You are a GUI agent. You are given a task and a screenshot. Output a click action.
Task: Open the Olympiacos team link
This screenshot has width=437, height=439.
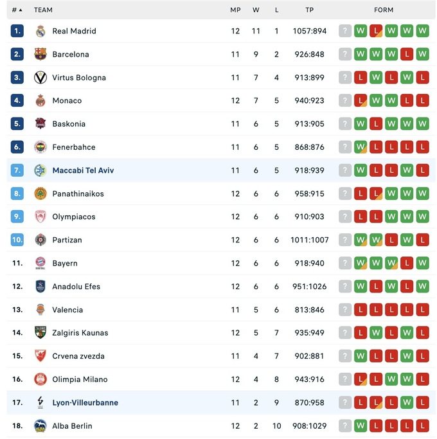(73, 217)
